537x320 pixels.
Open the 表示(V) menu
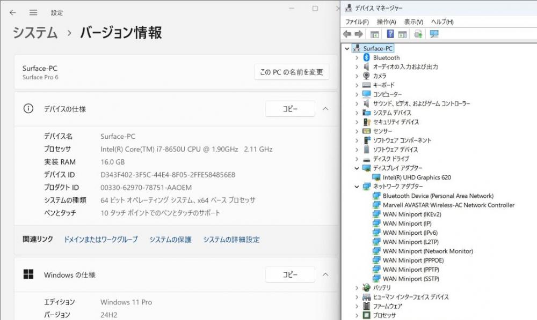point(413,22)
